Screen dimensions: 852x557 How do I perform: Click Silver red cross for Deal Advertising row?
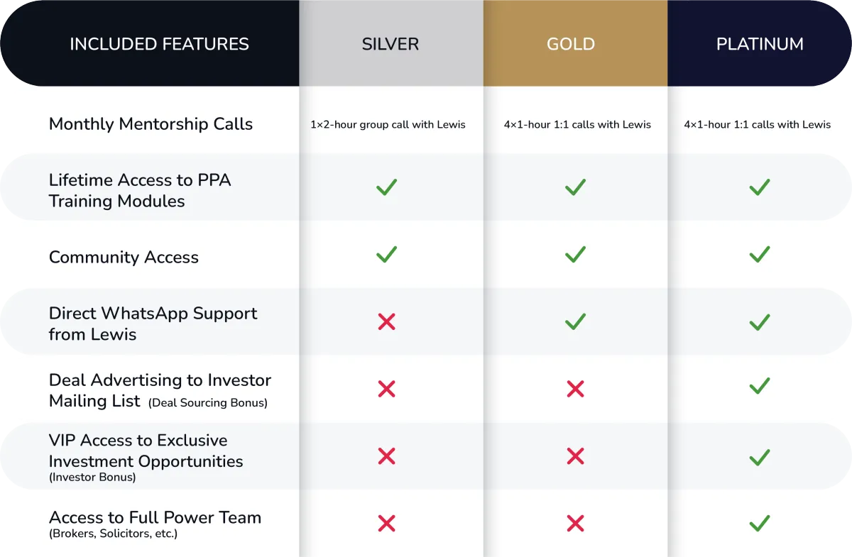click(x=387, y=389)
